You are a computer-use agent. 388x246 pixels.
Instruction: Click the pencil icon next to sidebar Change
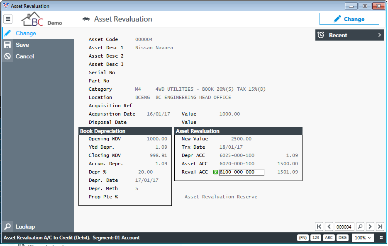coord(7,33)
